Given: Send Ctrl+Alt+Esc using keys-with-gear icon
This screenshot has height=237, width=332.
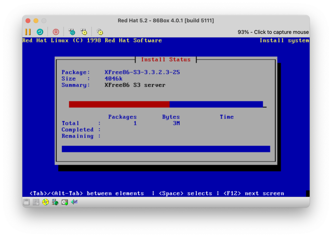Looking at the screenshot, I should coord(84,32).
